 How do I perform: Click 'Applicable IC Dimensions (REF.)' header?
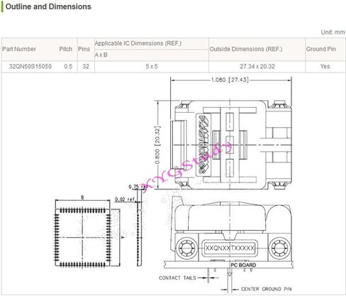pos(138,43)
